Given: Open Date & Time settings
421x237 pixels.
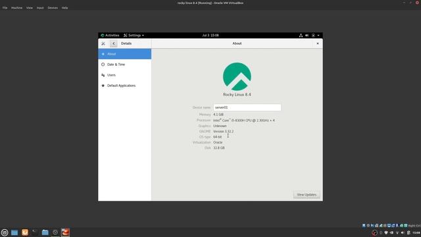Looking at the screenshot, I should point(124,65).
